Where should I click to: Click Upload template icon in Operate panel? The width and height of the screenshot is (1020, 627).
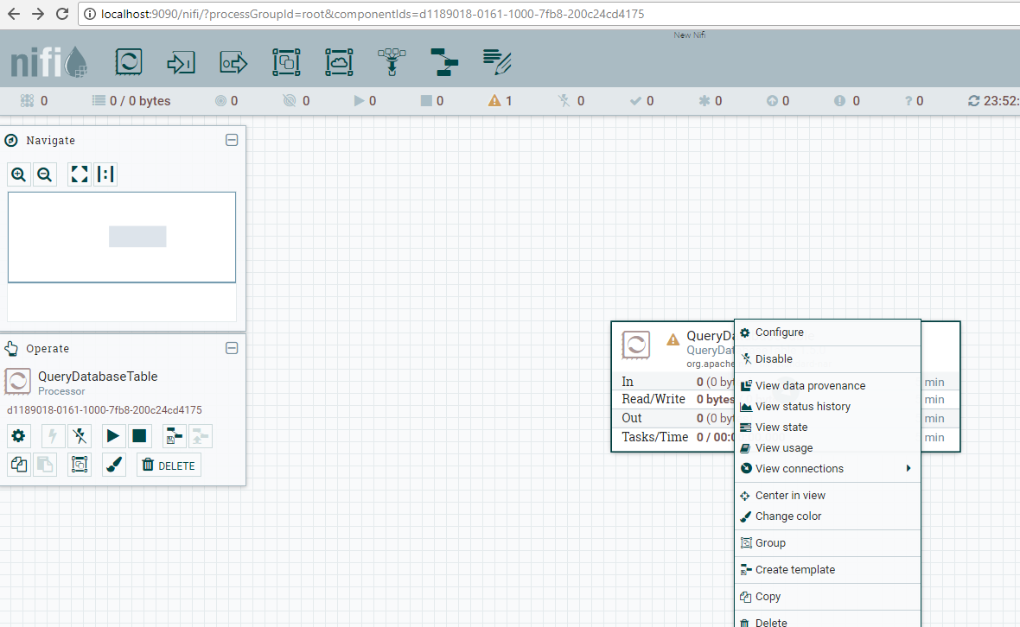click(x=201, y=436)
